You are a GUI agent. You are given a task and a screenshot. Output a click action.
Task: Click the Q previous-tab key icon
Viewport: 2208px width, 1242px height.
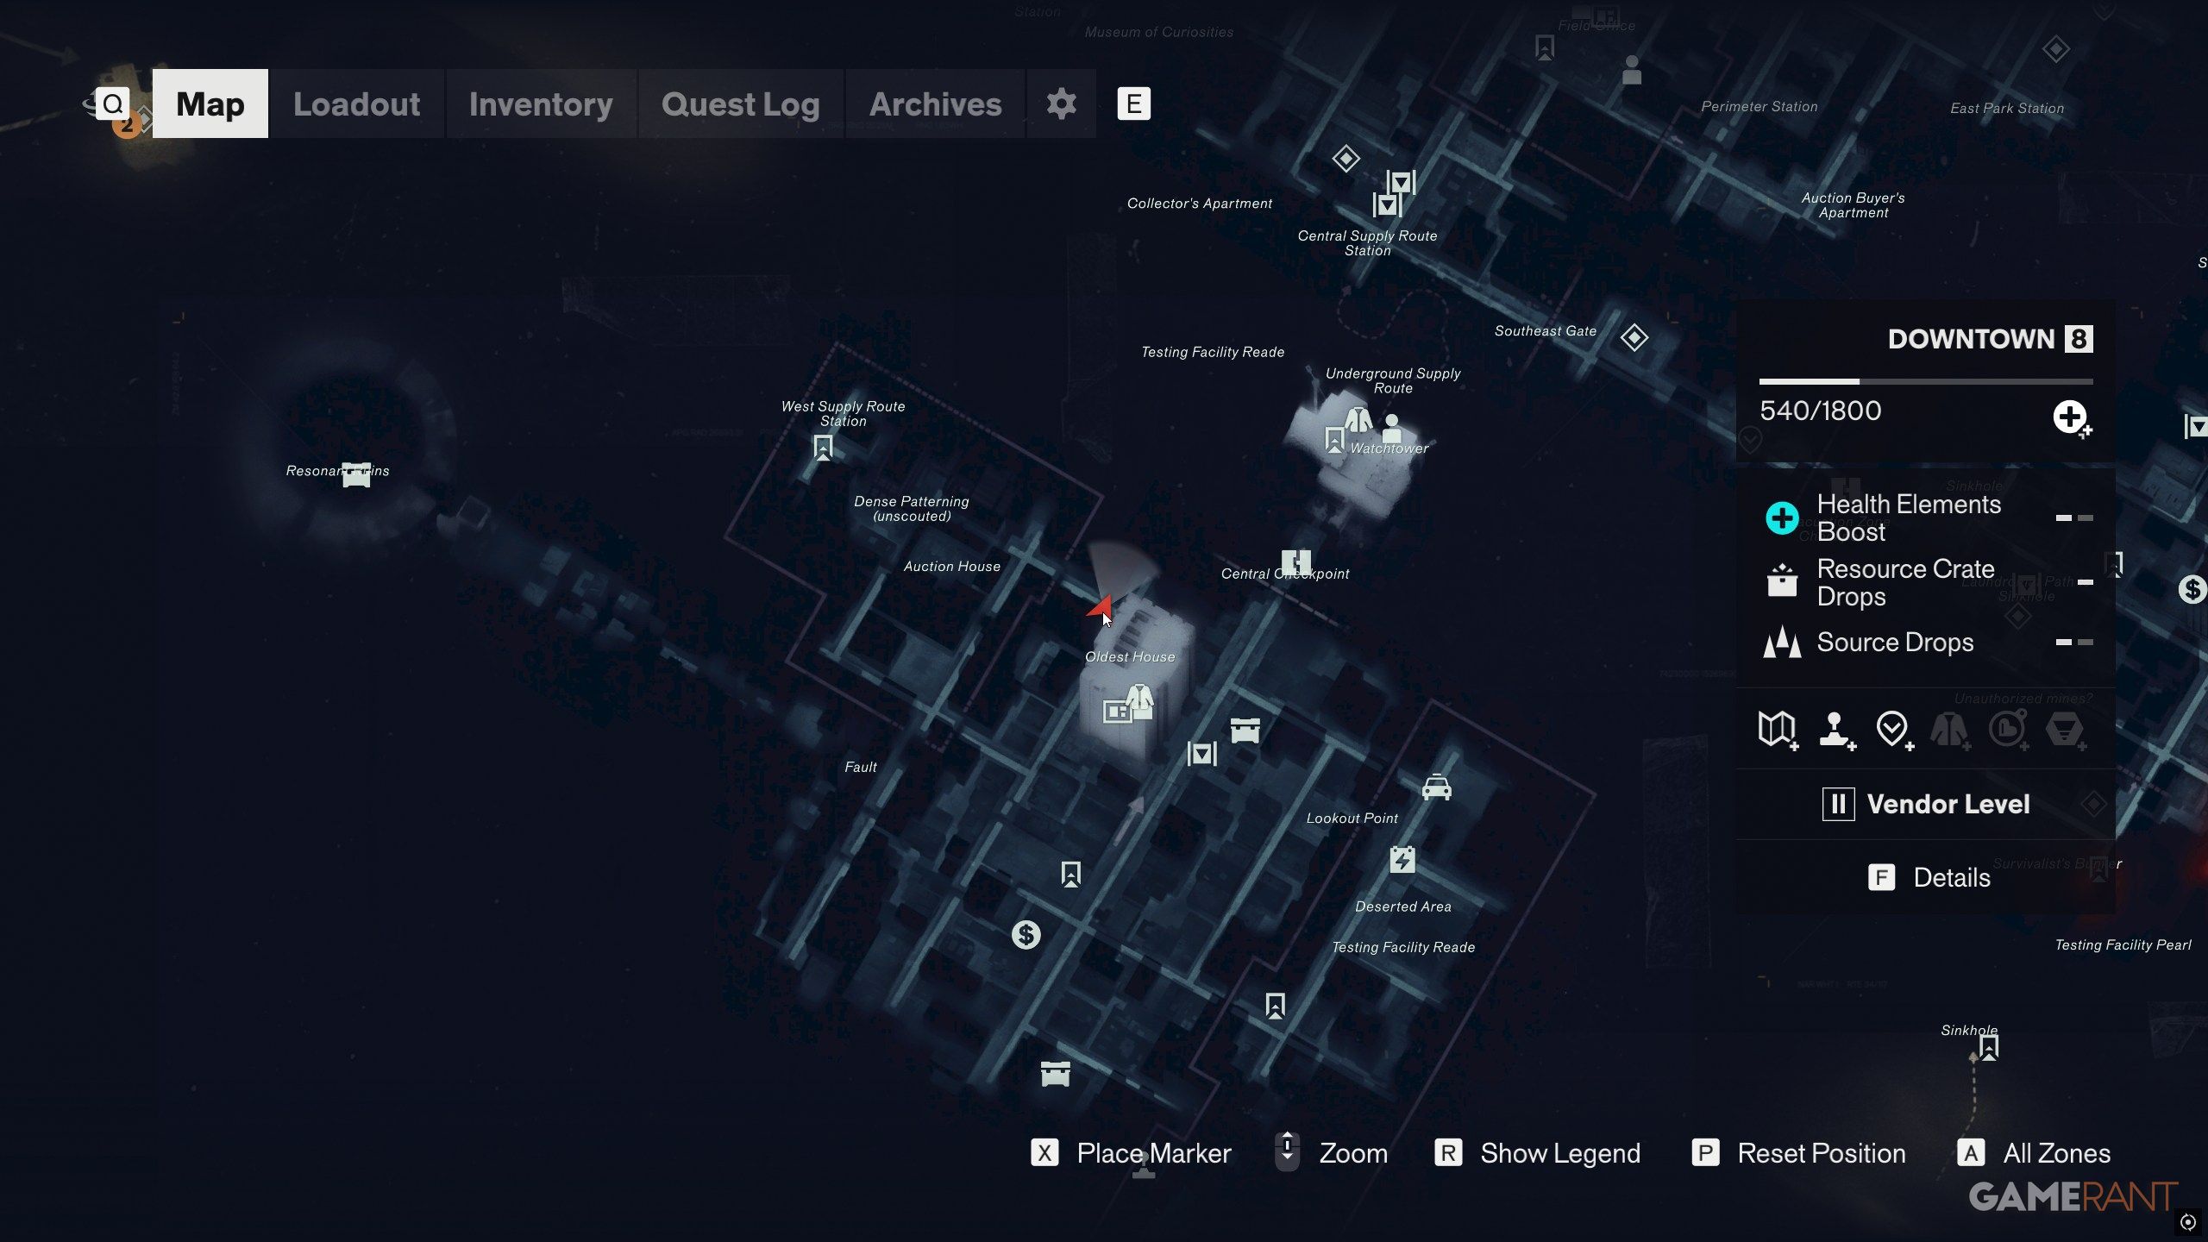tap(113, 103)
